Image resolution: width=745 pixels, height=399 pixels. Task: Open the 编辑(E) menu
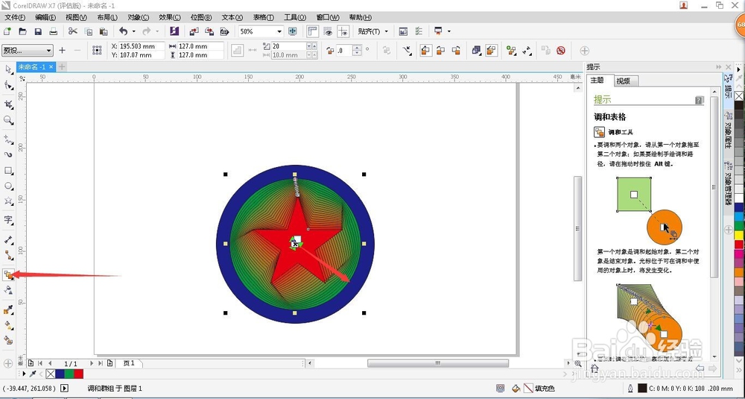[45, 18]
